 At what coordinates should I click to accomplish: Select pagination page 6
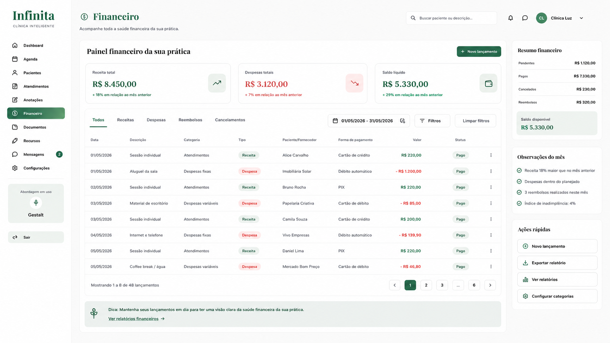click(x=474, y=285)
